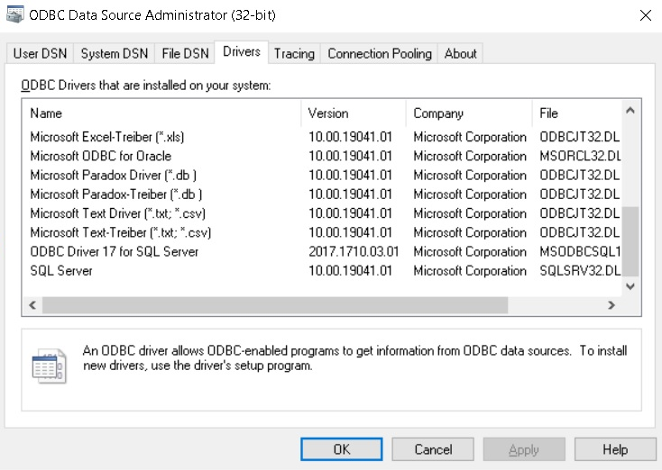Sort by the Company column header
Viewport: 662px width, 470px height.
tap(469, 113)
